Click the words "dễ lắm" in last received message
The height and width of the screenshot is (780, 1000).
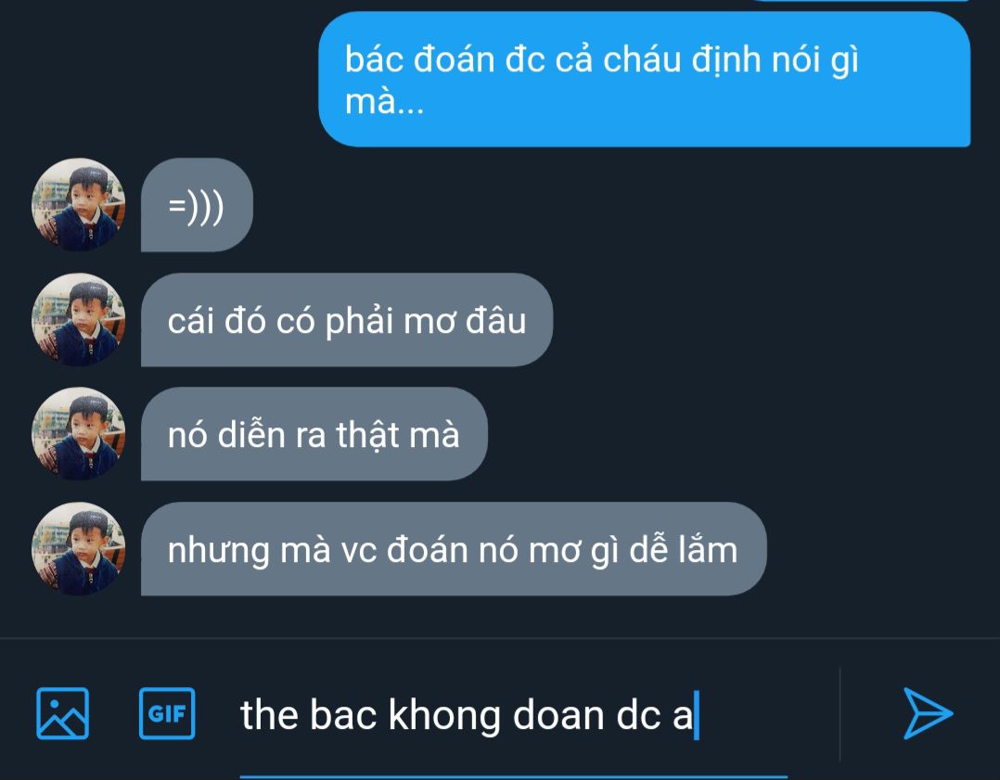pos(683,549)
